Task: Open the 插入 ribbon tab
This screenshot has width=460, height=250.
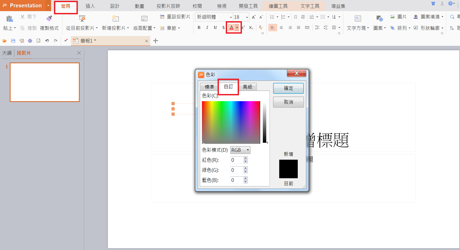Action: [90, 6]
